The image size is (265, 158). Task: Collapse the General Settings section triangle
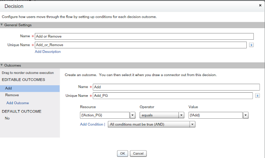click(x=2, y=25)
